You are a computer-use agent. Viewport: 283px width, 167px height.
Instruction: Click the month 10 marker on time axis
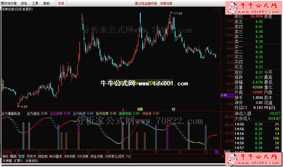(206, 152)
